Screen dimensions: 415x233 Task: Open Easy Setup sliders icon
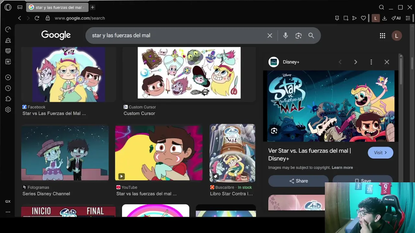tap(408, 18)
